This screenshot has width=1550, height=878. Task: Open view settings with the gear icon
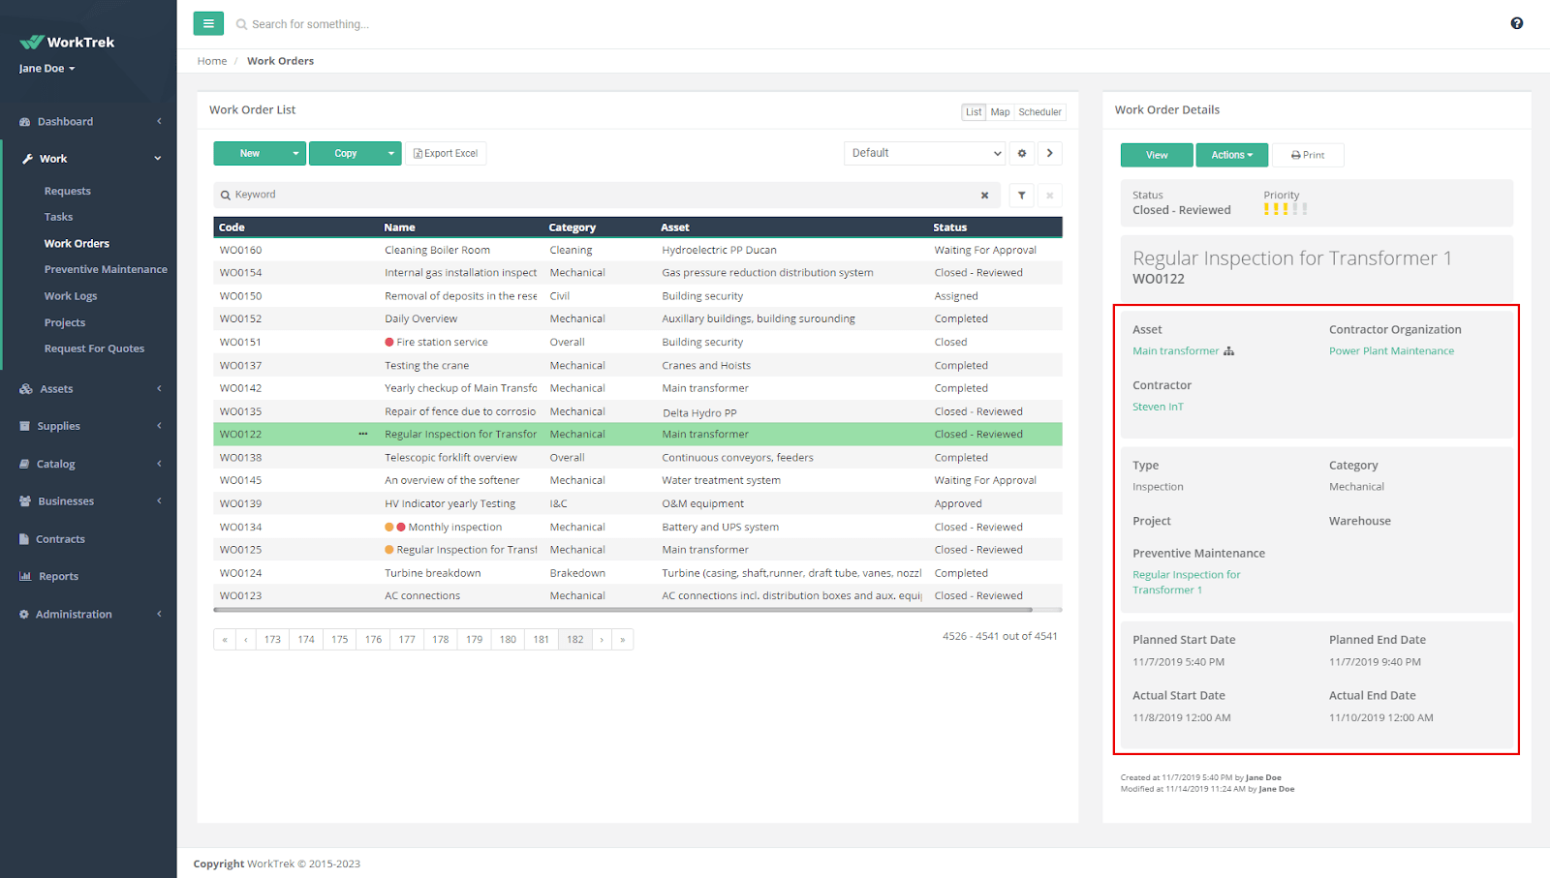click(x=1022, y=153)
